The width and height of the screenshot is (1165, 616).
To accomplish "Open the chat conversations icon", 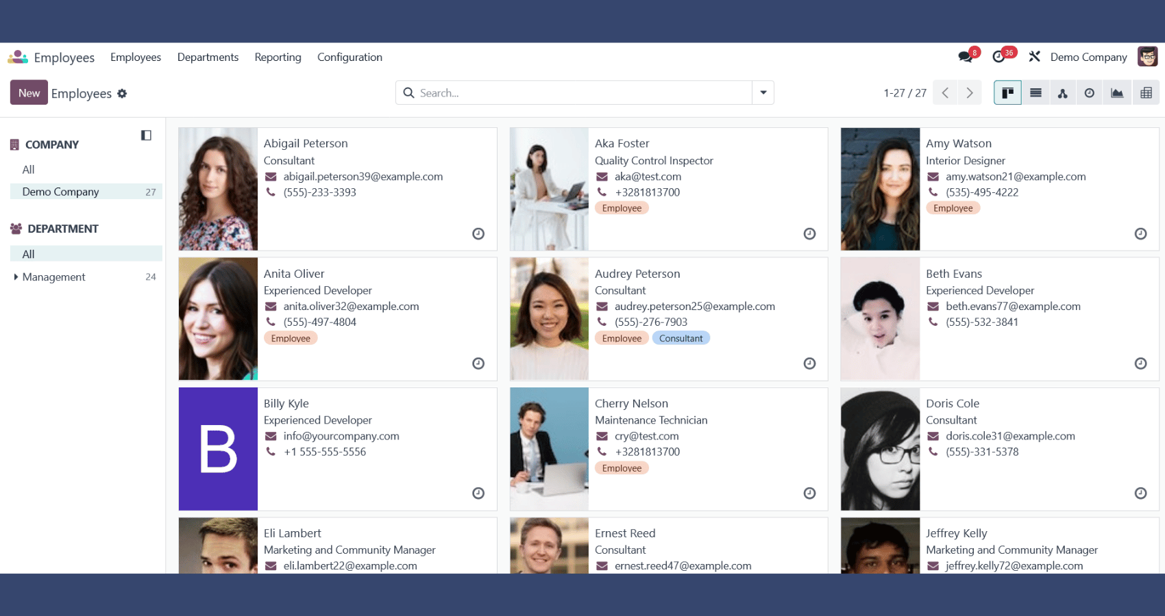I will click(x=966, y=57).
